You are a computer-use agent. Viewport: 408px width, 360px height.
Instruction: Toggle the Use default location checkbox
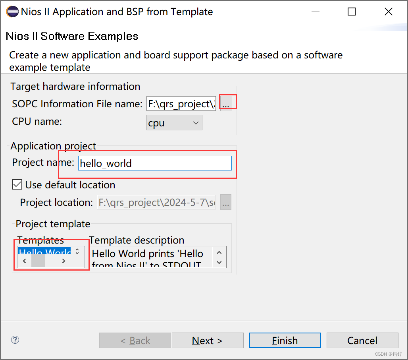click(17, 185)
